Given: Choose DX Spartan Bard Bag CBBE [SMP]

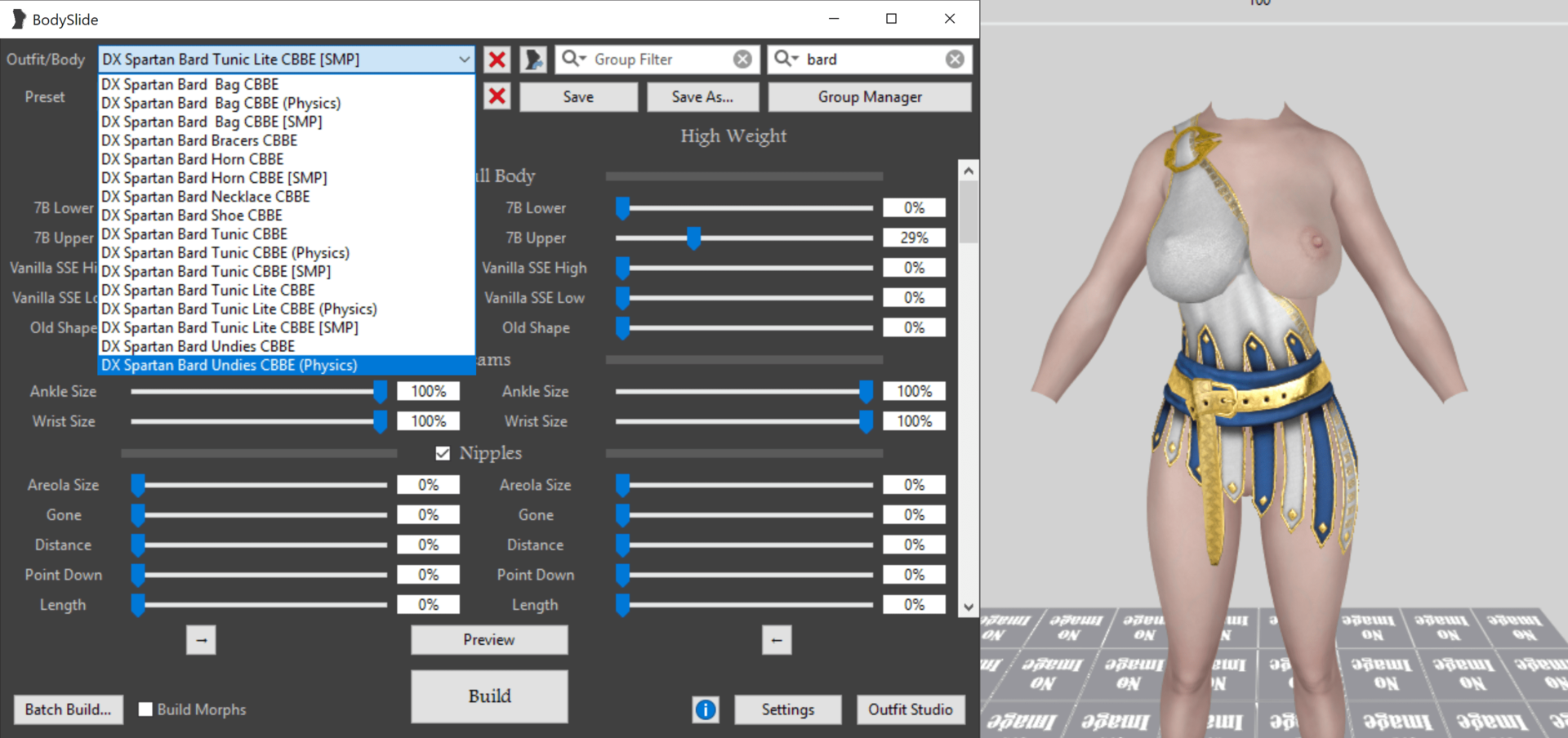Looking at the screenshot, I should click(287, 122).
